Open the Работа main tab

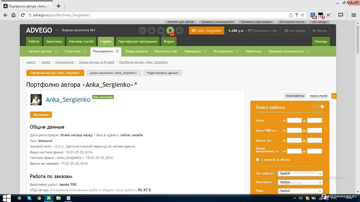(x=34, y=42)
